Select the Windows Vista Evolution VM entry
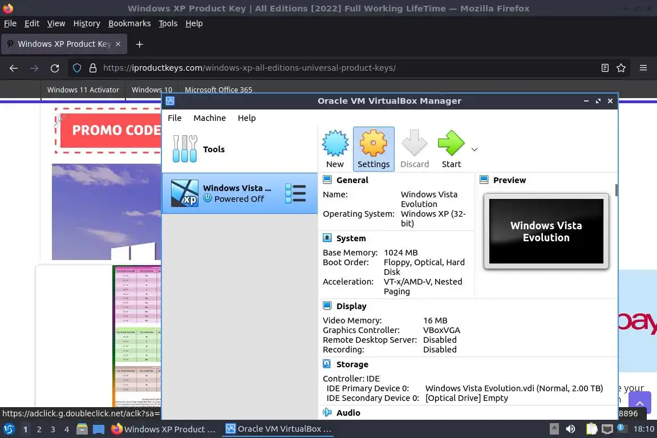Viewport: 657px width, 438px height. [x=240, y=193]
